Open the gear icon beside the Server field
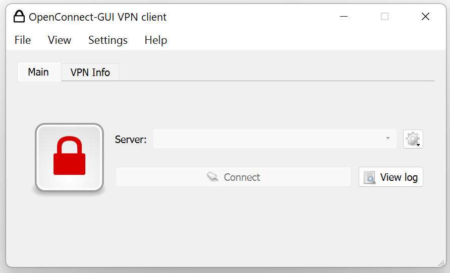Screen dimensions: 450x273 click(x=413, y=139)
